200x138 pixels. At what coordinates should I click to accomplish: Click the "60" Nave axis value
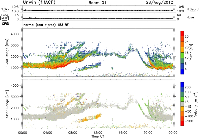pyautogui.click(x=179, y=15)
